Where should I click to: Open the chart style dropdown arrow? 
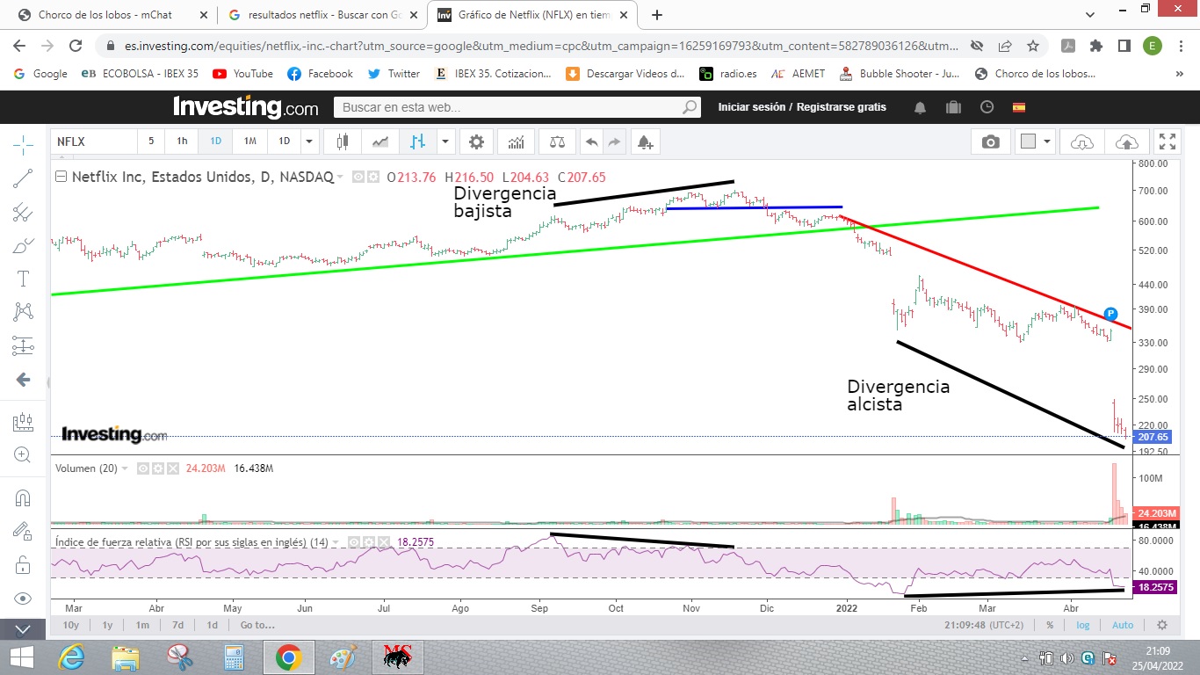[x=445, y=141]
